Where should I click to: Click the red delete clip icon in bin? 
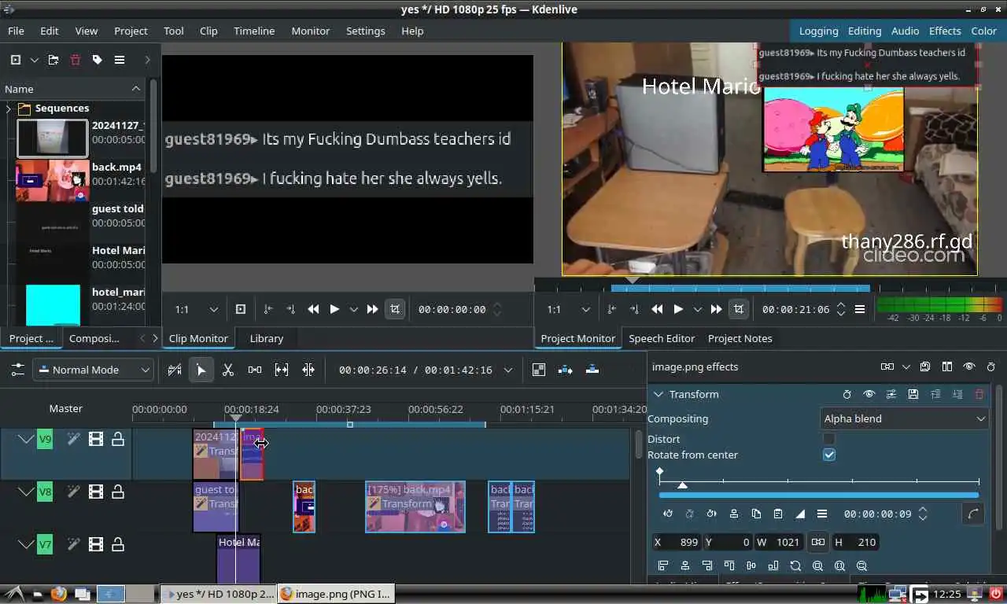76,60
